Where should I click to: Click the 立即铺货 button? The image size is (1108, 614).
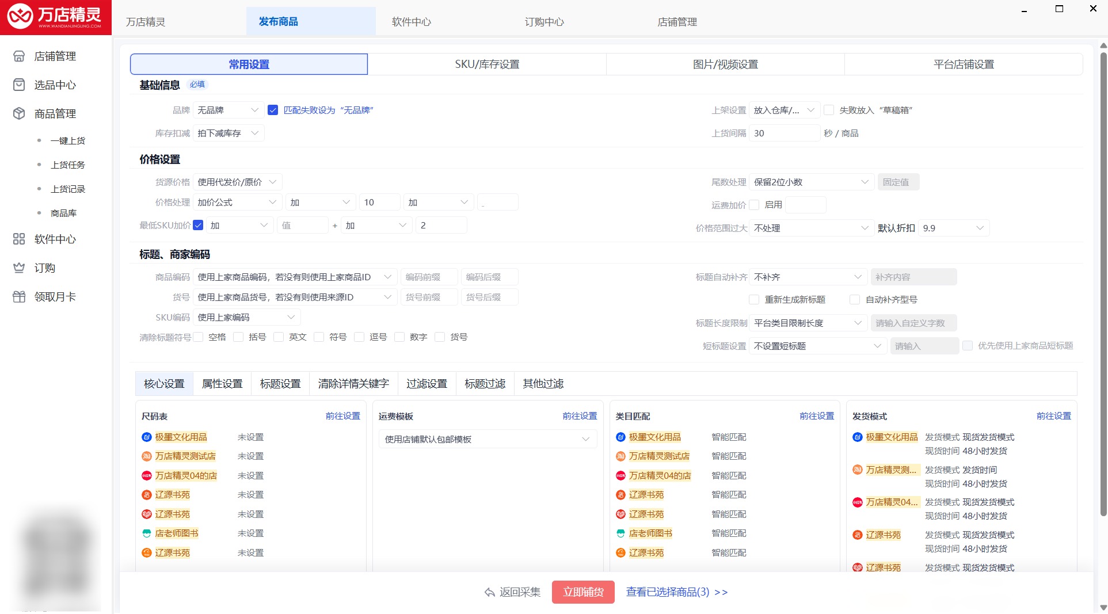[583, 592]
